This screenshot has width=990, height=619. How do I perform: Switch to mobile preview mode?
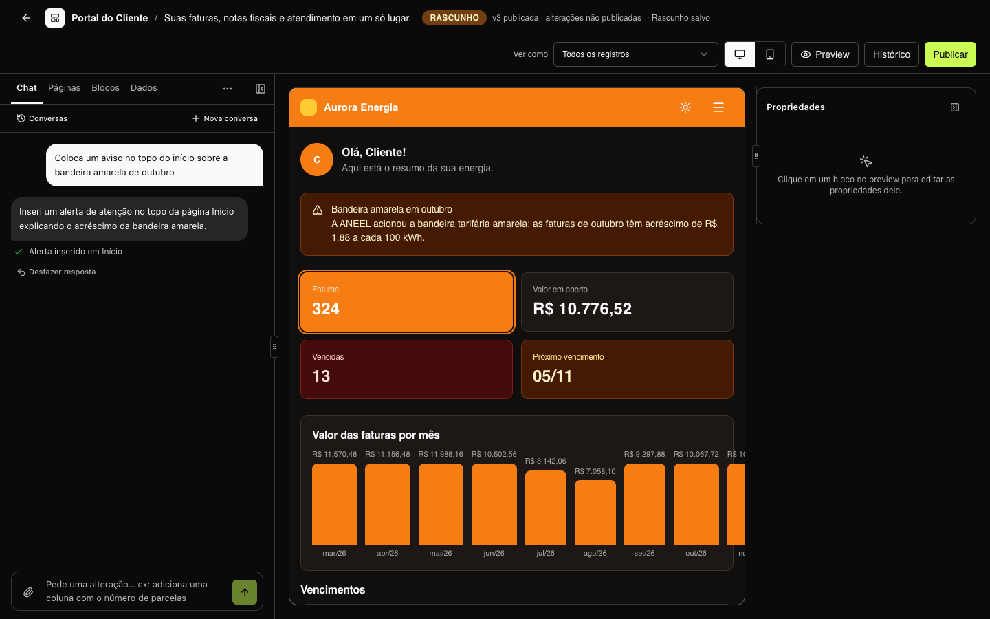(770, 54)
